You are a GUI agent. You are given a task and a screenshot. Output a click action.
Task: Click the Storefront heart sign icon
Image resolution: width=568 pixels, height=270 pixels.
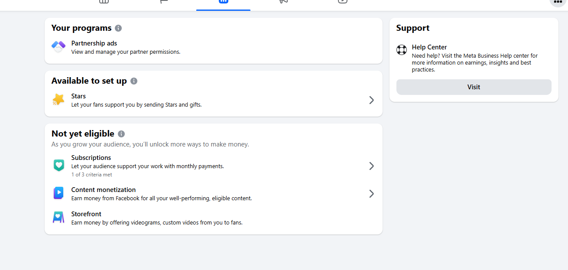(x=58, y=217)
